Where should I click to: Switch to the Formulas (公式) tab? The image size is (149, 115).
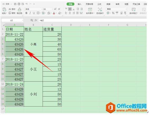(99, 4)
